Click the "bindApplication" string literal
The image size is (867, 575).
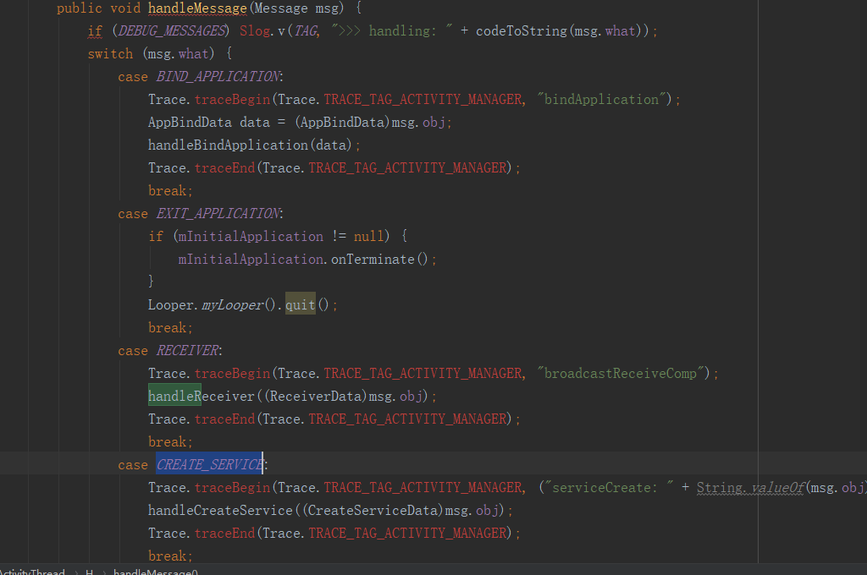[601, 100]
